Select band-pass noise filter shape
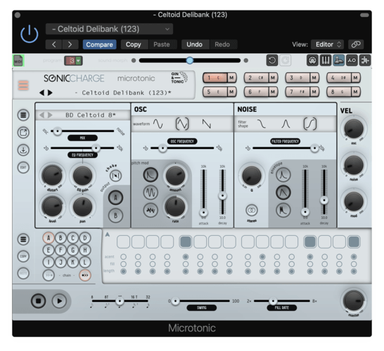 pos(286,124)
